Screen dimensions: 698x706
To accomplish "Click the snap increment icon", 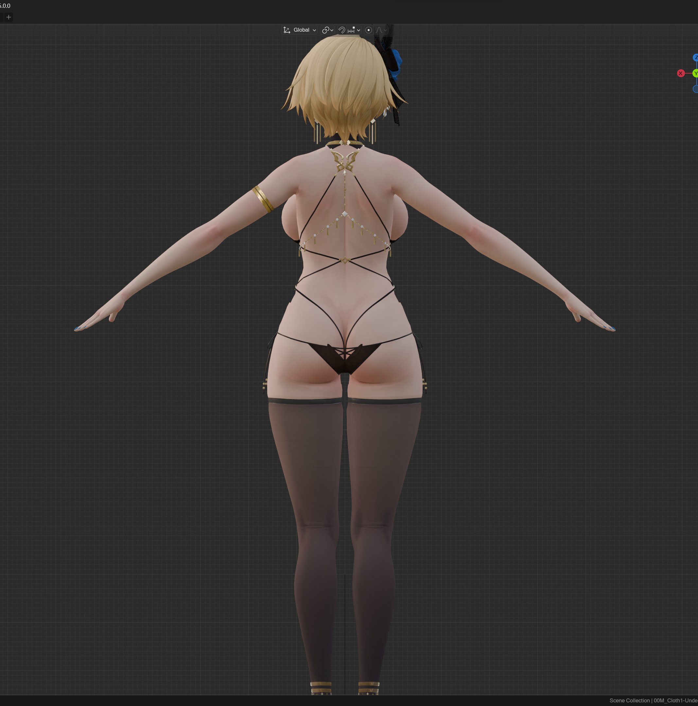I will tap(351, 30).
